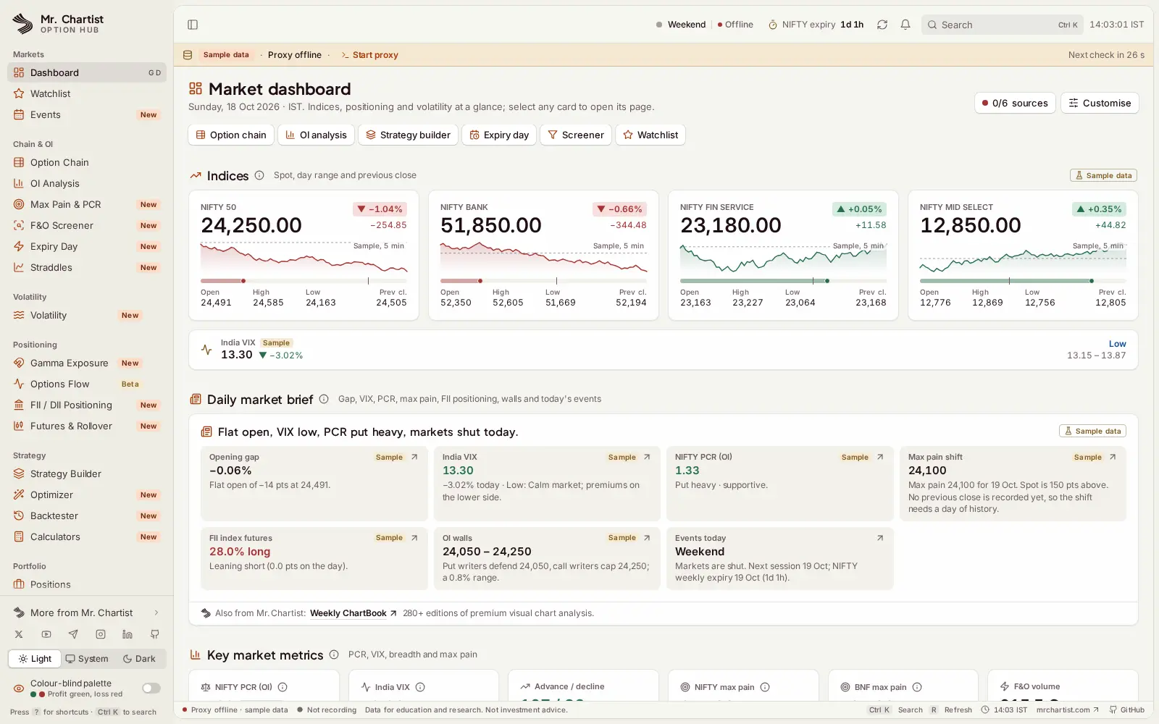Open Customise dashboard options
This screenshot has height=724, width=1159.
(1100, 103)
